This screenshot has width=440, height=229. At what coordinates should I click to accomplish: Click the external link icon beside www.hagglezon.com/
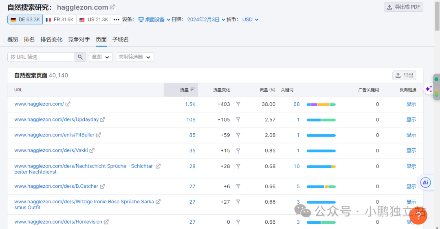click(68, 104)
